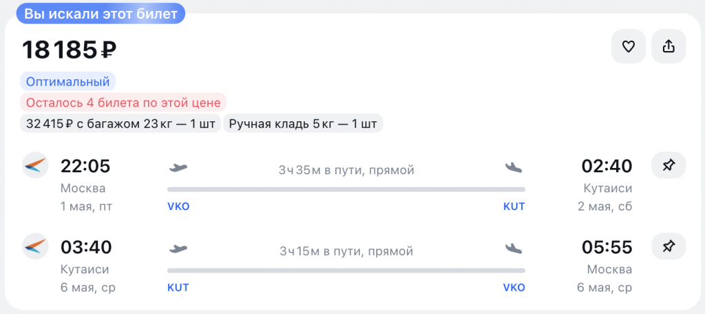The width and height of the screenshot is (705, 314).
Task: Click the 18 185 ₽ ticket price
Action: (x=70, y=50)
